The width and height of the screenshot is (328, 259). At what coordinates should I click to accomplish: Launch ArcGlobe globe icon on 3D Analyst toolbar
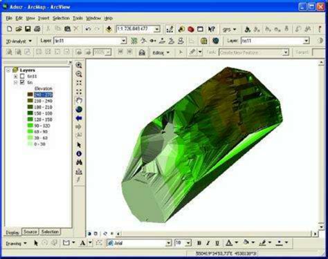pyautogui.click(x=215, y=41)
